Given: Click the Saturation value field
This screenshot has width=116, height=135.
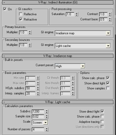Looking at the screenshot, I should coord(70,14).
